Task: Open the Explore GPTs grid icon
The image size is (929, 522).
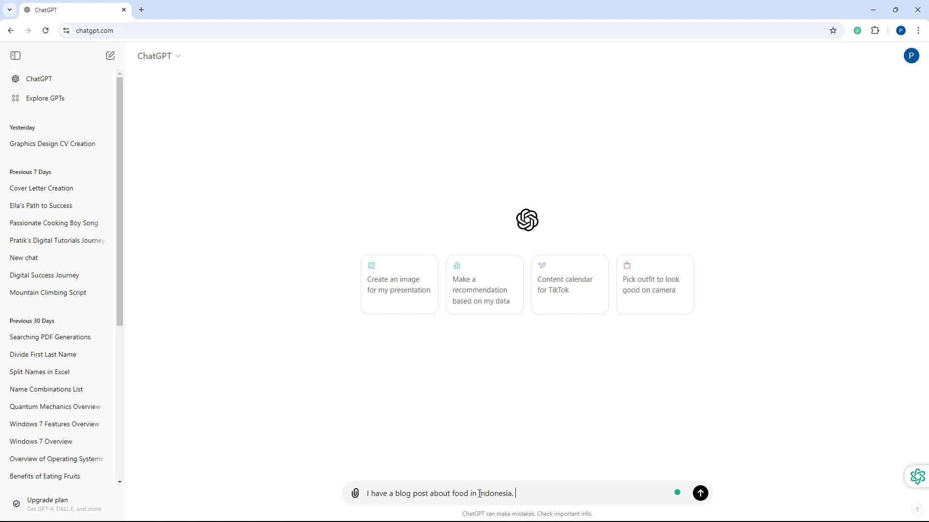Action: tap(15, 98)
